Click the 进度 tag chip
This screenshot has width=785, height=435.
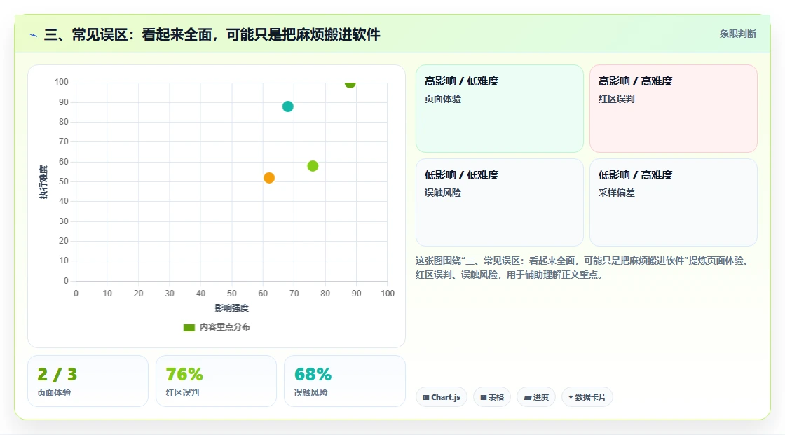point(535,397)
